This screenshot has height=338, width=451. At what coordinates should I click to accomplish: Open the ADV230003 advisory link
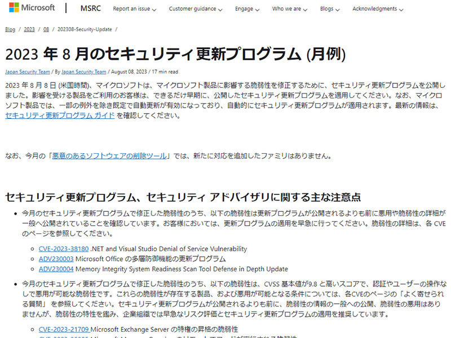pos(56,259)
